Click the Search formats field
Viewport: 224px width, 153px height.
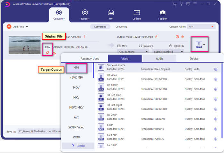pyautogui.click(x=78, y=146)
